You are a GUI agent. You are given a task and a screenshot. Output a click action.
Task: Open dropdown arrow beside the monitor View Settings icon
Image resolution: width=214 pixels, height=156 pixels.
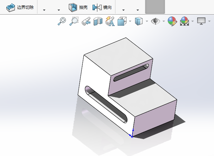click(209, 22)
